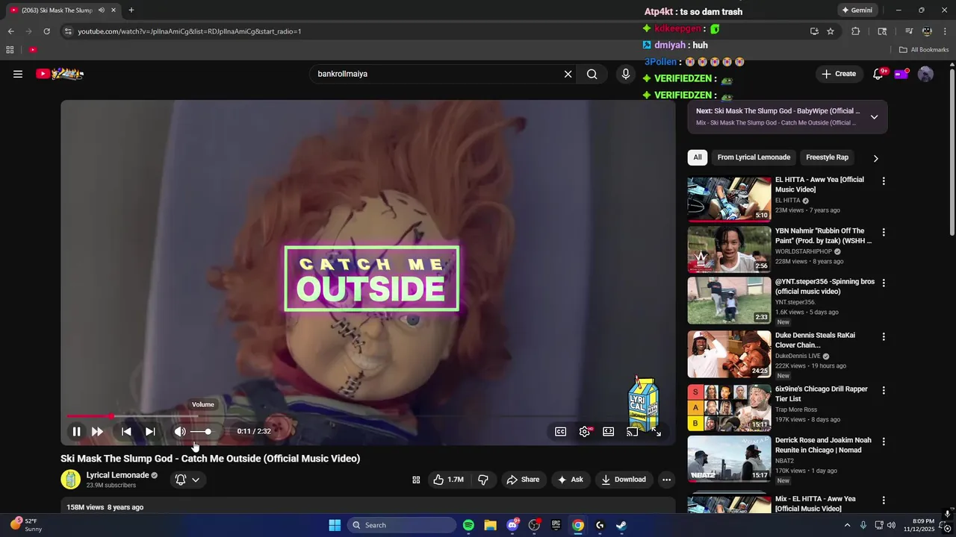Open EL HITTA Aww Yea video thumbnail
Image resolution: width=956 pixels, height=537 pixels.
[729, 199]
